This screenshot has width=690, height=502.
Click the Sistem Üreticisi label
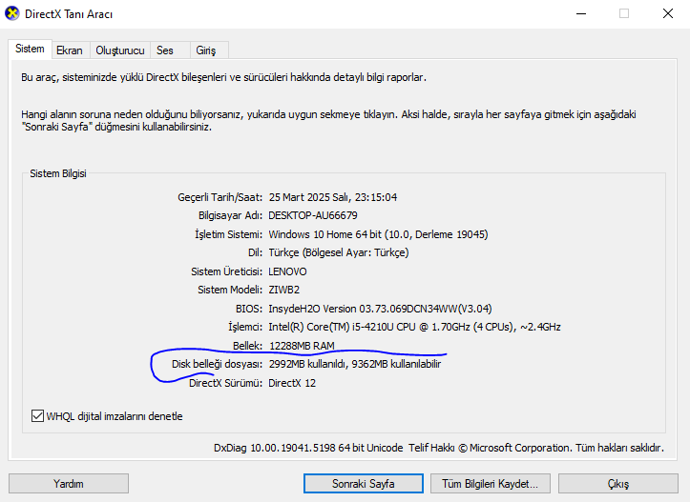coord(226,271)
